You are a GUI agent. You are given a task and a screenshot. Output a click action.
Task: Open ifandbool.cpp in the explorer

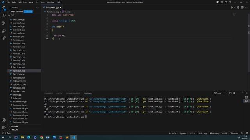tap(19, 88)
